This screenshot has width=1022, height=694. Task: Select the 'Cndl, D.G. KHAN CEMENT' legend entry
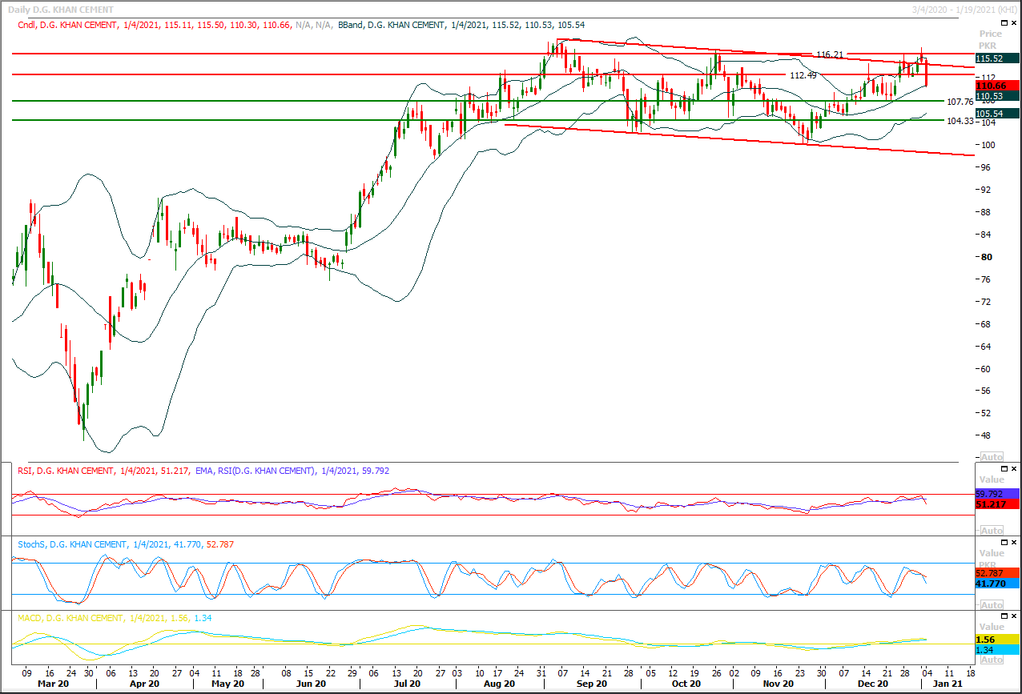coord(68,25)
